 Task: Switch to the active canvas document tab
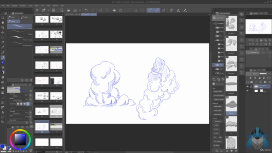pos(89,14)
